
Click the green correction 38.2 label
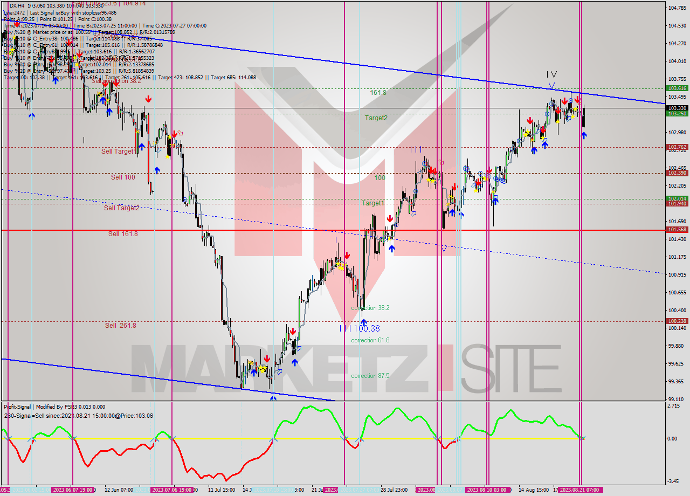point(370,308)
